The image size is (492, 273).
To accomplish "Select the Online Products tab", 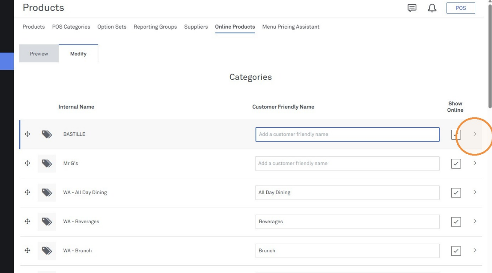I will point(235,27).
